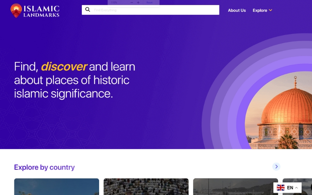Click the Islamic Landmarks logo
The image size is (312, 195).
pyautogui.click(x=35, y=11)
